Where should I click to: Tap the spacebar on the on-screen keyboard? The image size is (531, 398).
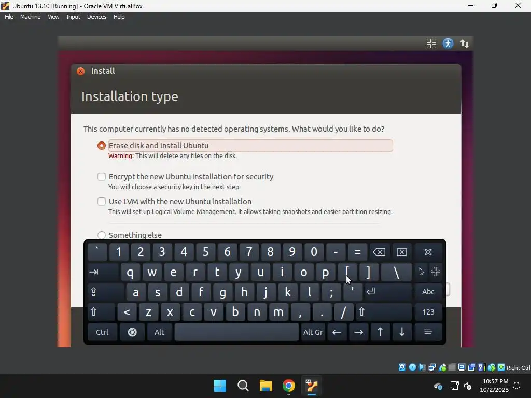click(236, 332)
